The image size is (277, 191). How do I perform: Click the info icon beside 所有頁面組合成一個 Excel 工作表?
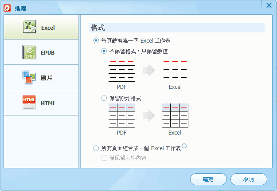(184, 146)
